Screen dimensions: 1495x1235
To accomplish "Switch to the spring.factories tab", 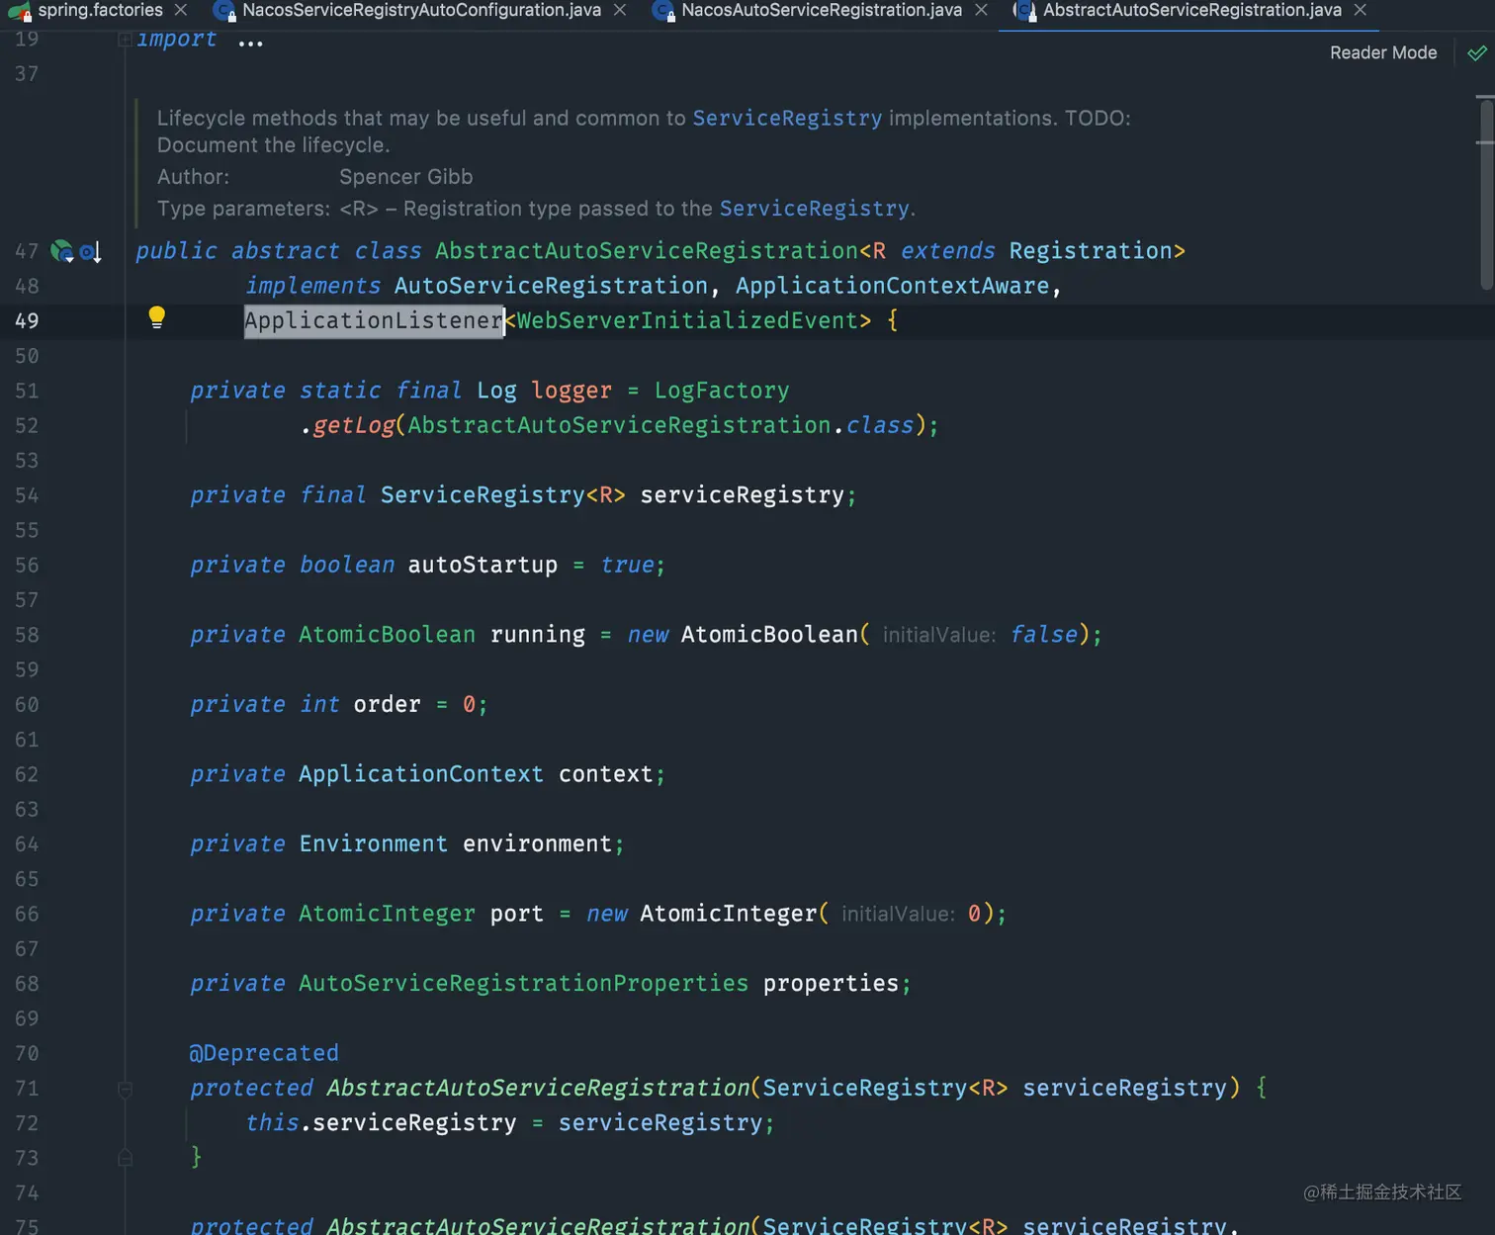I will click(99, 10).
